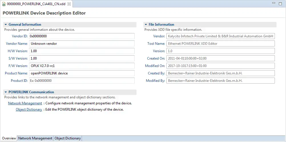Click the Modified On date field

(x=221, y=66)
